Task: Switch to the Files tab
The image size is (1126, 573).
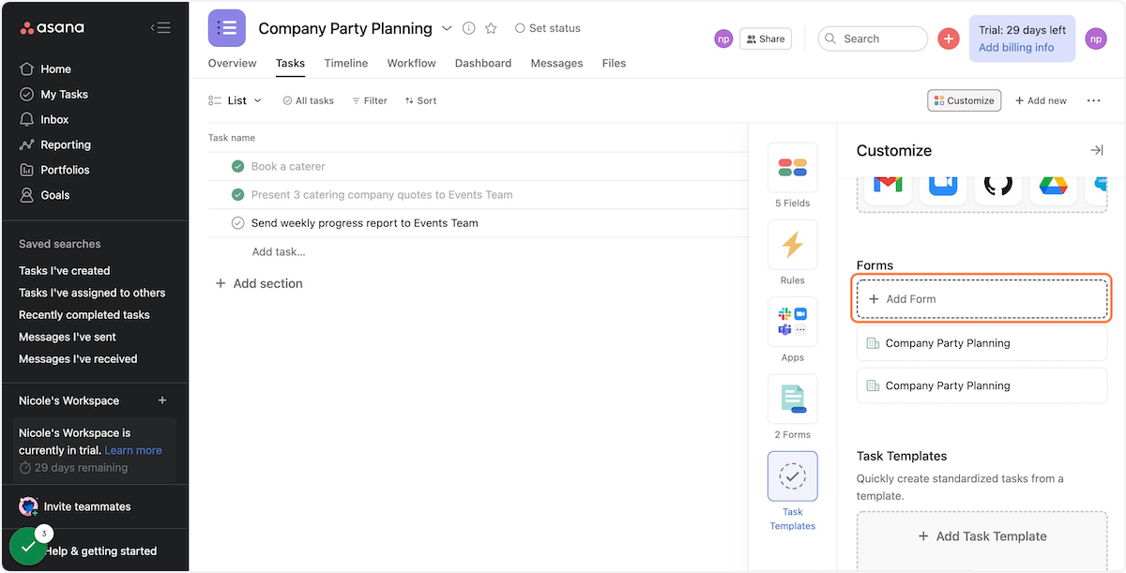Action: click(614, 63)
